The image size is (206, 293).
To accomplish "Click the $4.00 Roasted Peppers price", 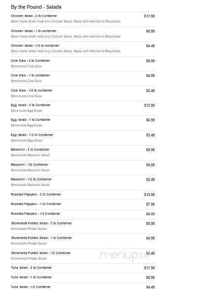I will 150,214.
